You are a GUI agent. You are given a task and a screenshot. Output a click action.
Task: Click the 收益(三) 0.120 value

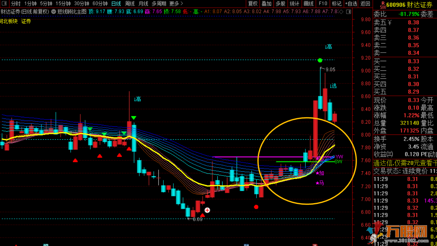pos(412,154)
